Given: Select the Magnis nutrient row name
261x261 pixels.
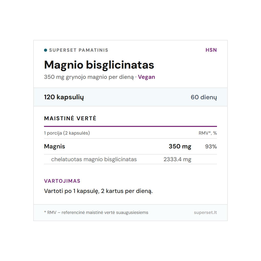Looking at the screenshot, I should tap(55, 146).
